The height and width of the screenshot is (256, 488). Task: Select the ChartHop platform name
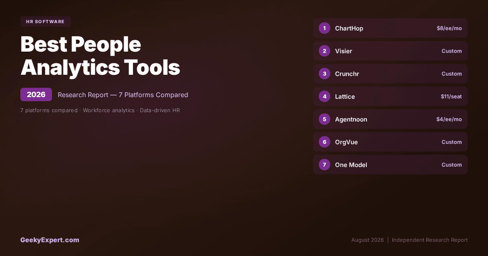(x=349, y=28)
